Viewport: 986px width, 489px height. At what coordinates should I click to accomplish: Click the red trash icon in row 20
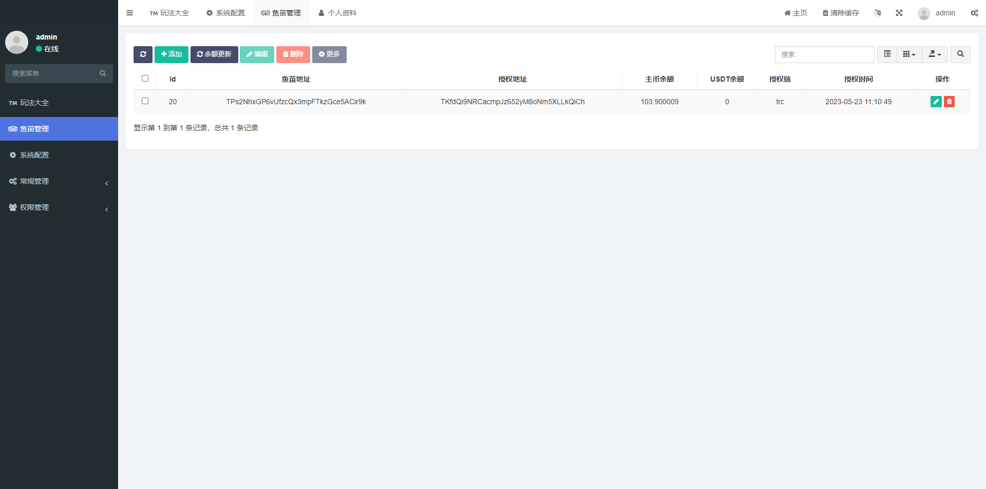949,102
